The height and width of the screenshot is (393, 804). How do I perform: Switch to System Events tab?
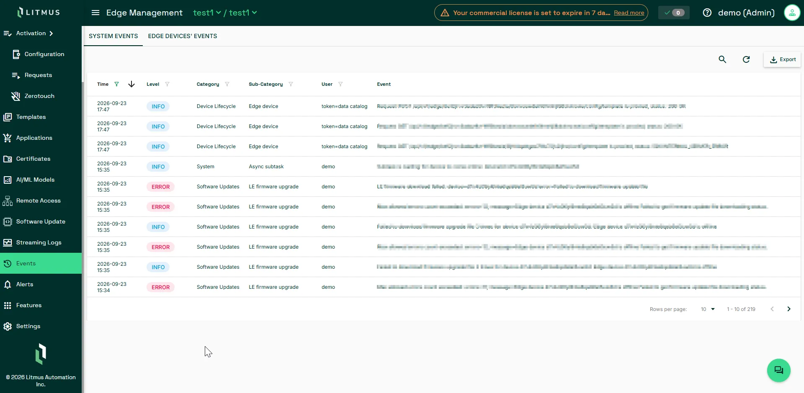pyautogui.click(x=113, y=36)
